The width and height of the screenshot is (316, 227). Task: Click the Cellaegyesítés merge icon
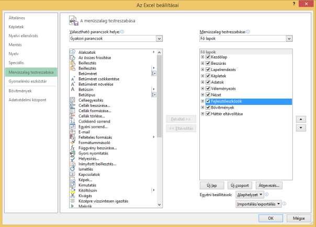click(x=72, y=100)
